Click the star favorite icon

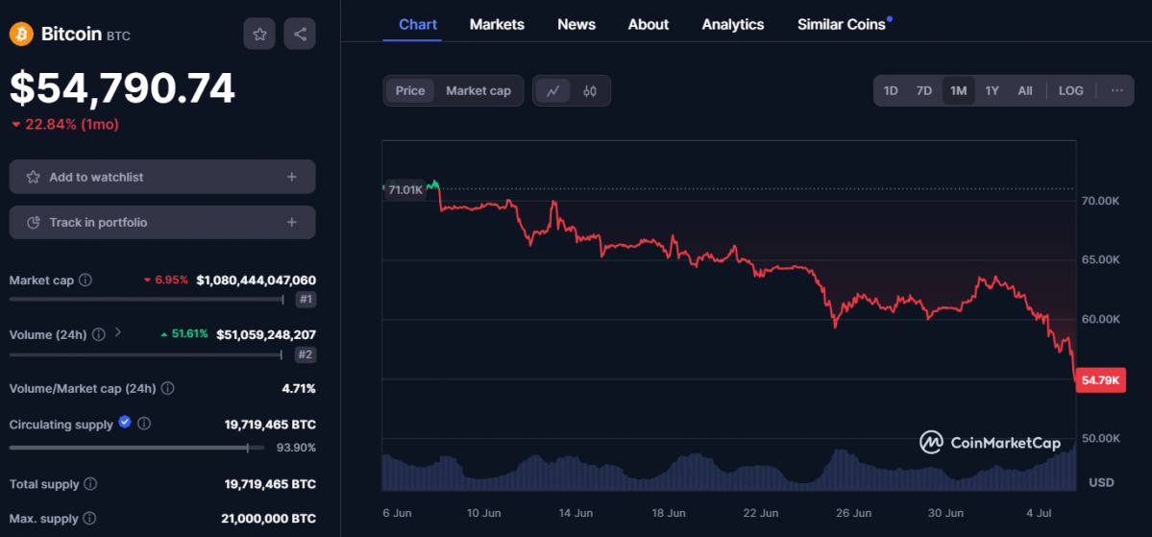(259, 35)
